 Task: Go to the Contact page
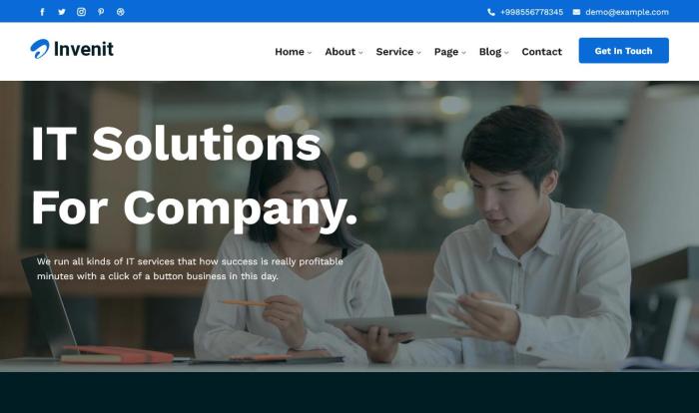pyautogui.click(x=541, y=52)
